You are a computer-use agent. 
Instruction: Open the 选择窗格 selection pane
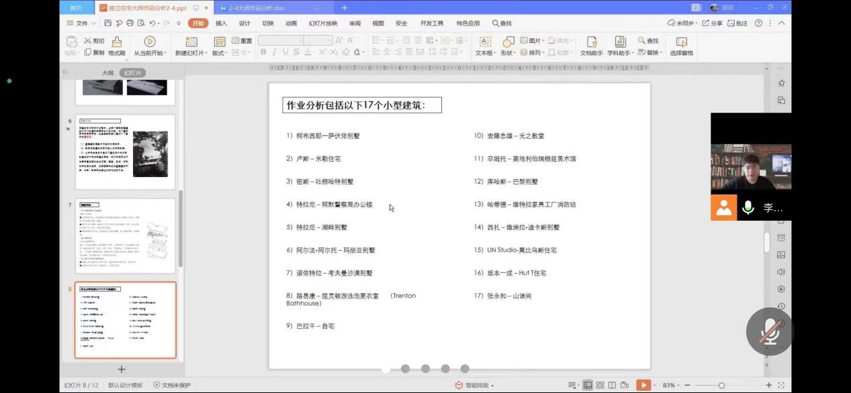[681, 42]
